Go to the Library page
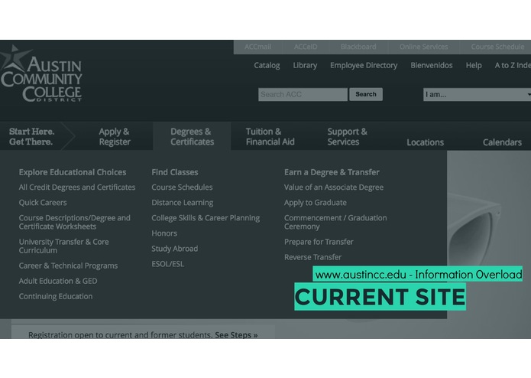This screenshot has height=378, width=531. point(305,66)
